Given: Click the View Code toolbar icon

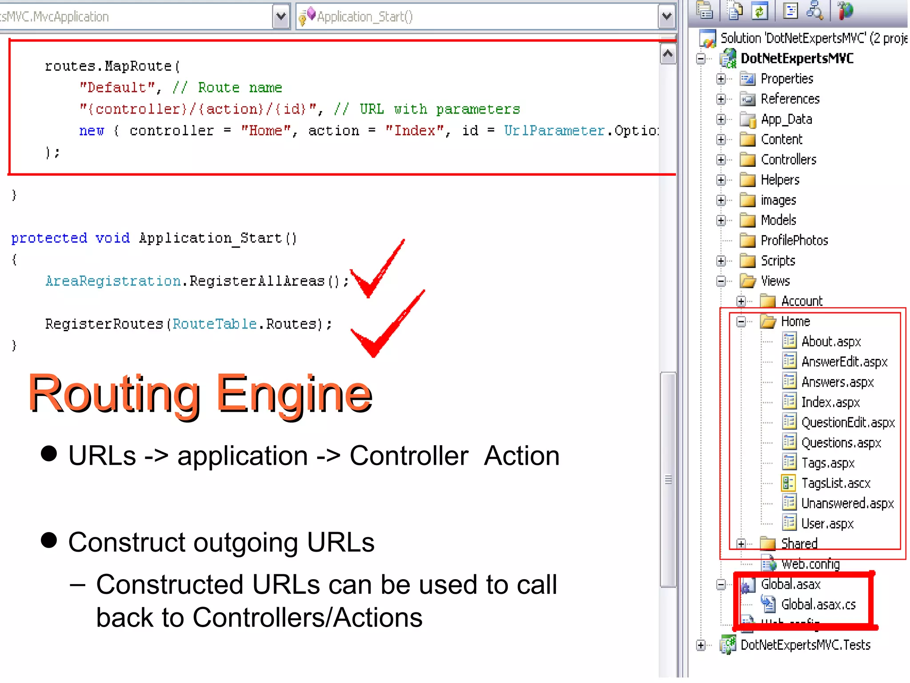Looking at the screenshot, I should point(790,11).
